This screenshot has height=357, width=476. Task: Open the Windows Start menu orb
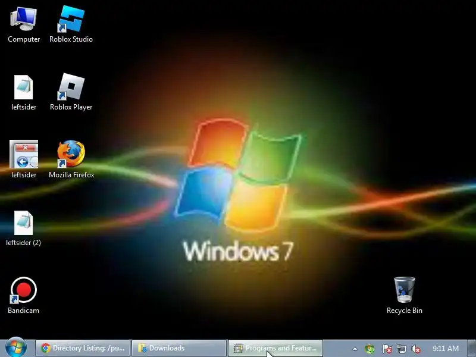click(x=16, y=348)
